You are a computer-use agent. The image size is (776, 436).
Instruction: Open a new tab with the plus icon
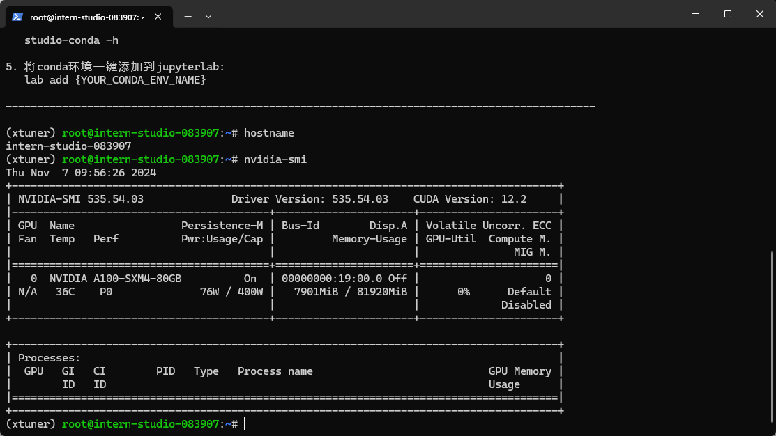pos(188,15)
